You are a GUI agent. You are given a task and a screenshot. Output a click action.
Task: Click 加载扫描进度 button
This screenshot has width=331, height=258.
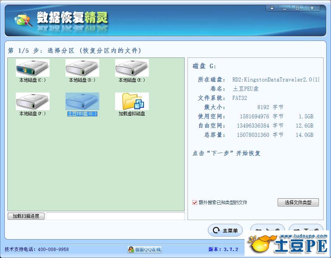(x=26, y=216)
